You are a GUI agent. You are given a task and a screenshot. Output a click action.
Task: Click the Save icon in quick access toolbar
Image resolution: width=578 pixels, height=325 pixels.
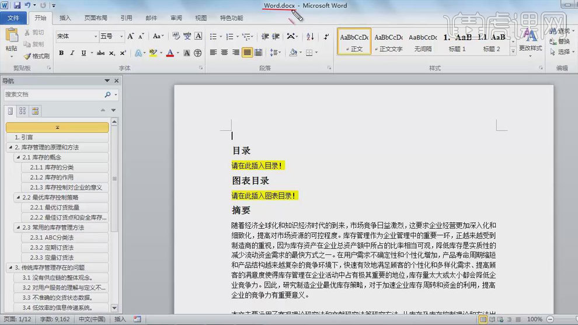pos(17,5)
